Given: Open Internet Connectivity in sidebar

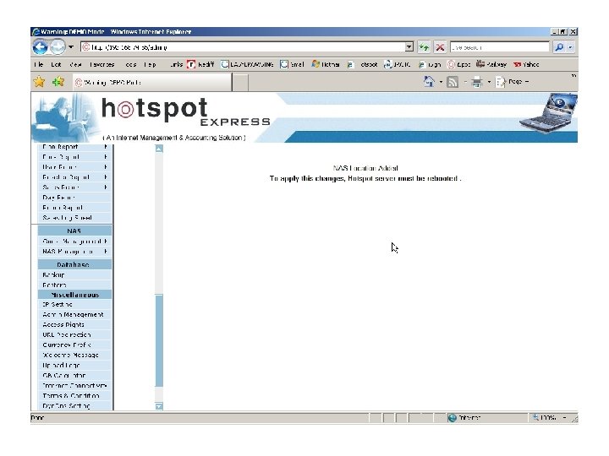Looking at the screenshot, I should click(74, 385).
